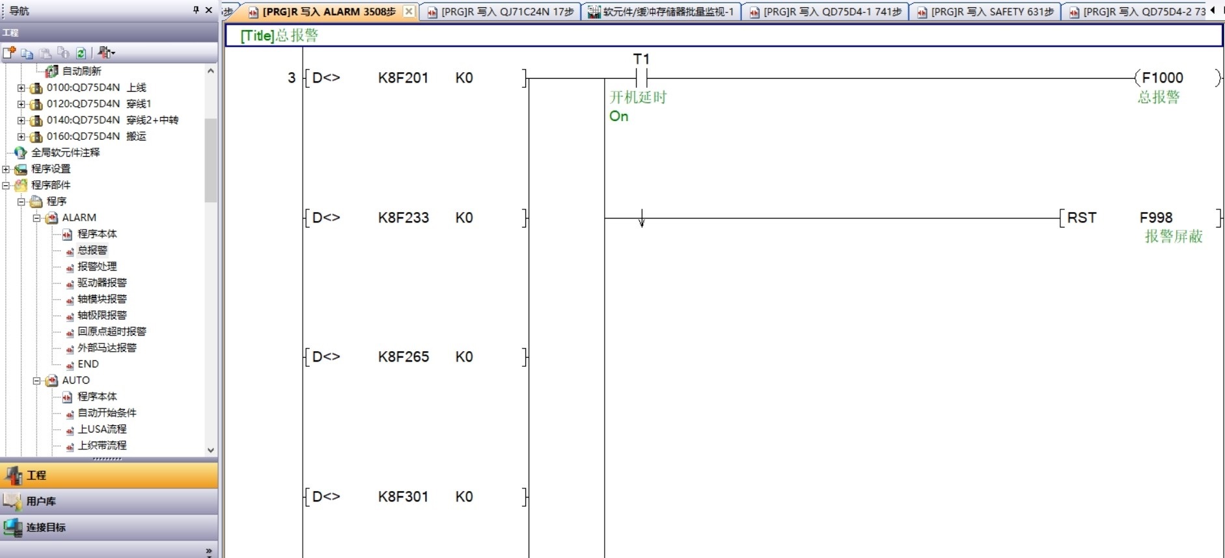1225x558 pixels.
Task: Open the 上USA流程 section
Action: pos(102,429)
